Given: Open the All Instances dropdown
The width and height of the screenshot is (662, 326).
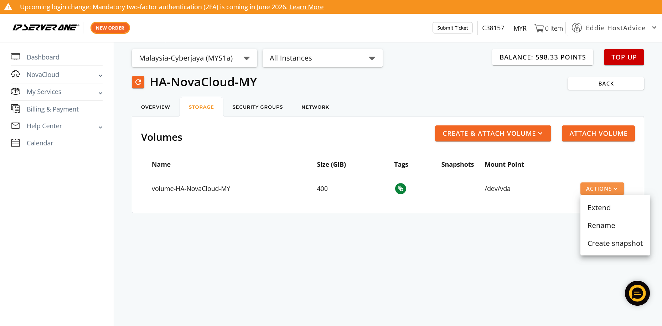Looking at the screenshot, I should [322, 58].
